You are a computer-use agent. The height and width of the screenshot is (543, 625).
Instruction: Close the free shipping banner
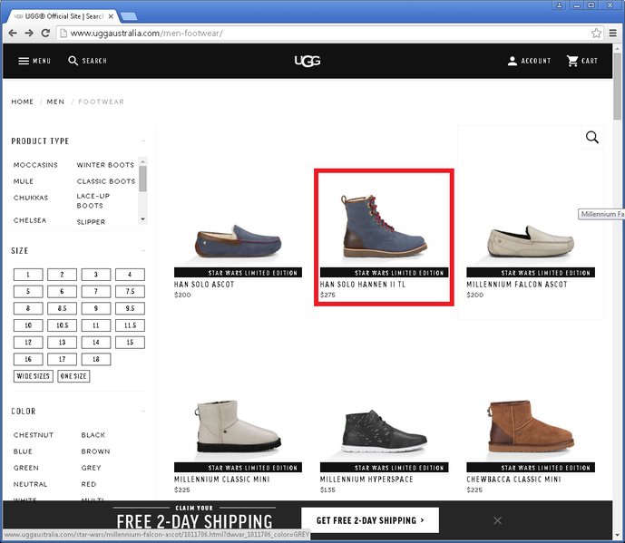coord(497,520)
